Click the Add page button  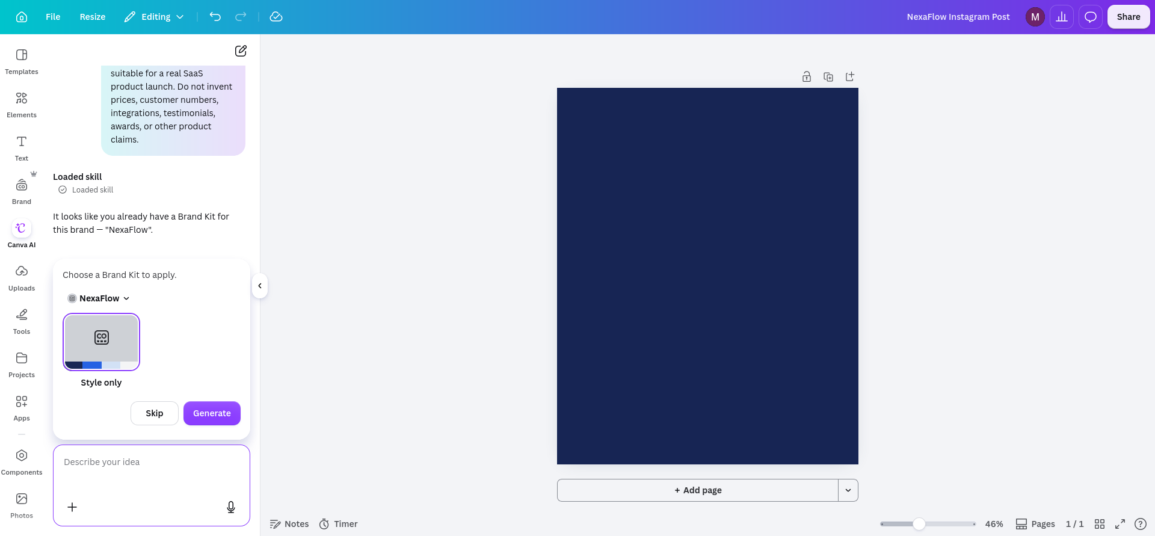coord(698,490)
